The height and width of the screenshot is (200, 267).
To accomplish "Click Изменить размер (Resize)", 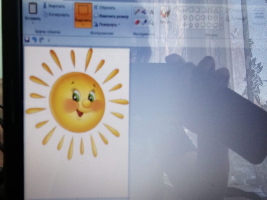I will click(112, 16).
